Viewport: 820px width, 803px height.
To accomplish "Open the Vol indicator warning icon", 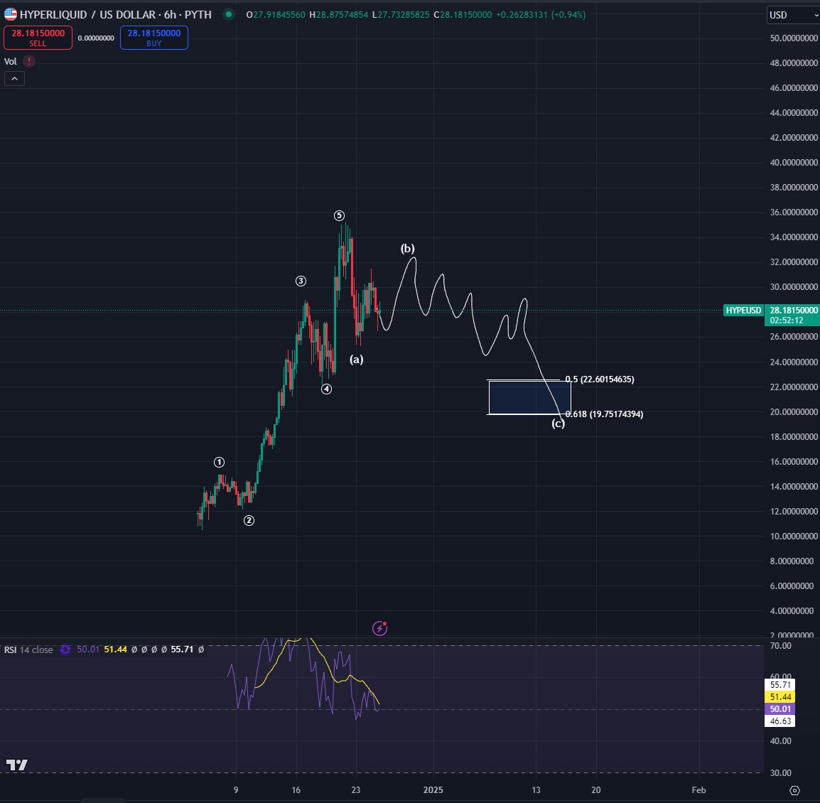I will pyautogui.click(x=28, y=61).
